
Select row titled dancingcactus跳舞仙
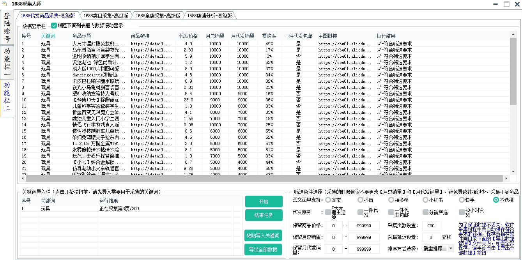(265, 75)
